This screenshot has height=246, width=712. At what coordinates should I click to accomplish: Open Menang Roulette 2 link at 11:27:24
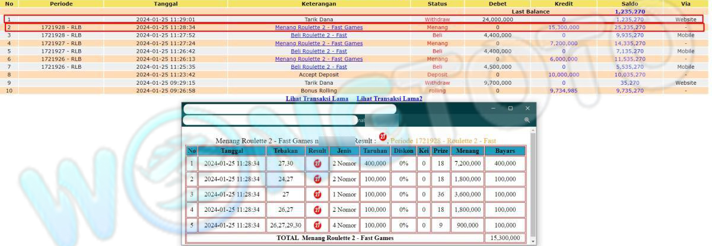319,43
